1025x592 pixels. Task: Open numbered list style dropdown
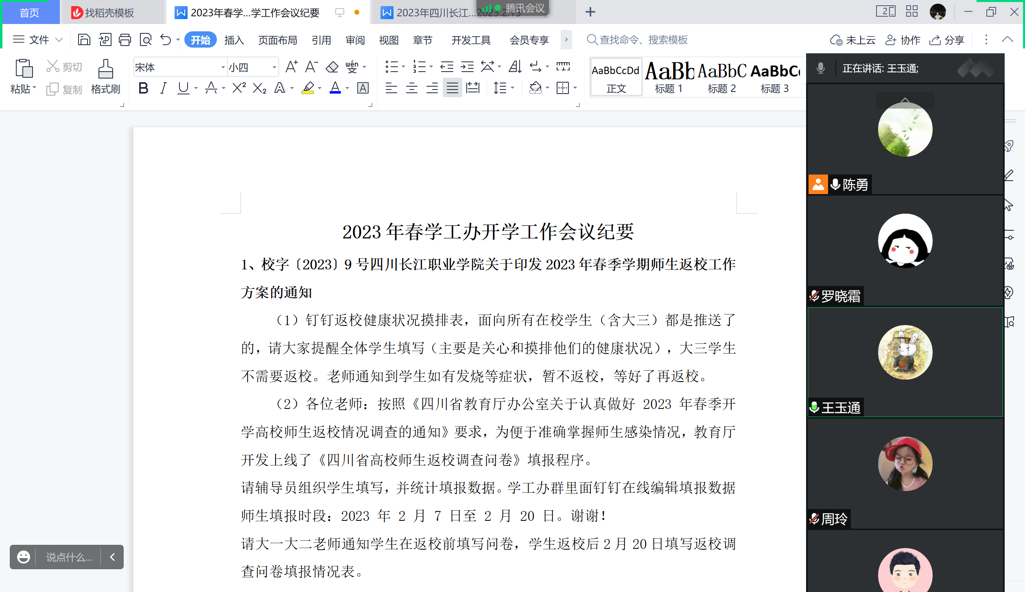click(x=431, y=67)
